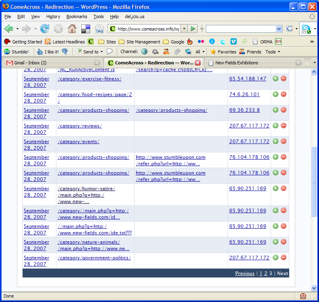Viewport: 319px width, 302px height.
Task: Open the /category/exercise-fitness/ link
Action: [89, 79]
